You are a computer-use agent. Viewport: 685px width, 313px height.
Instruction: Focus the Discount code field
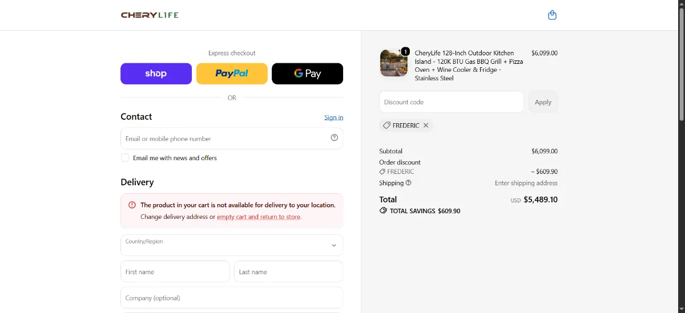pos(452,102)
